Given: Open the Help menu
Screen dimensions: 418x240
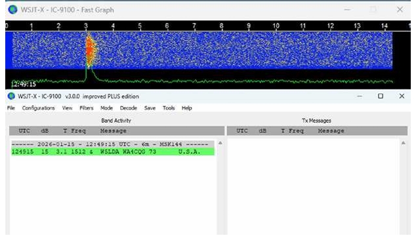Looking at the screenshot, I should [186, 108].
